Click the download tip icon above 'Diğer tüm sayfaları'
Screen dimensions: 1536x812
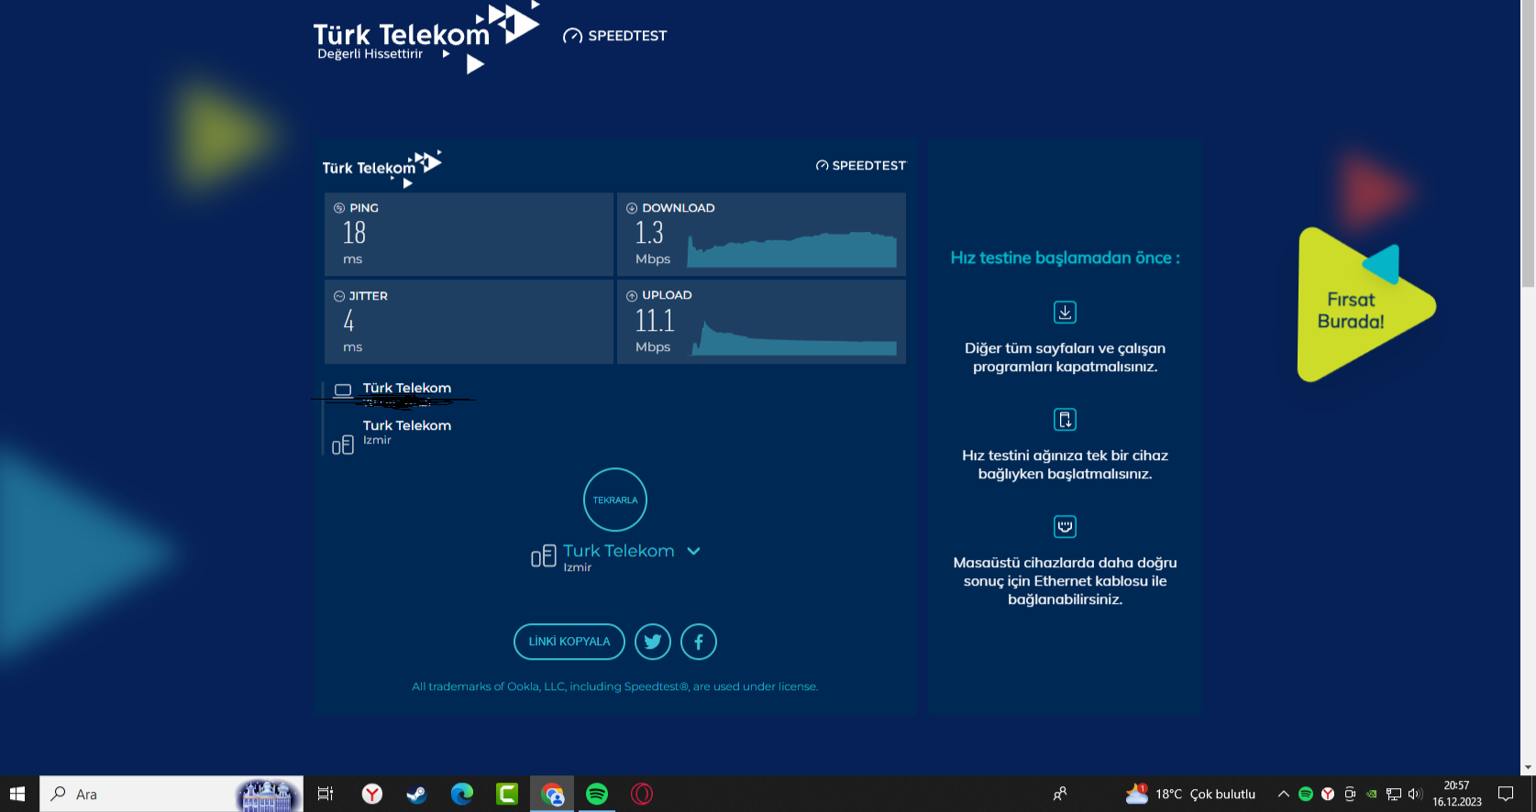(1065, 313)
